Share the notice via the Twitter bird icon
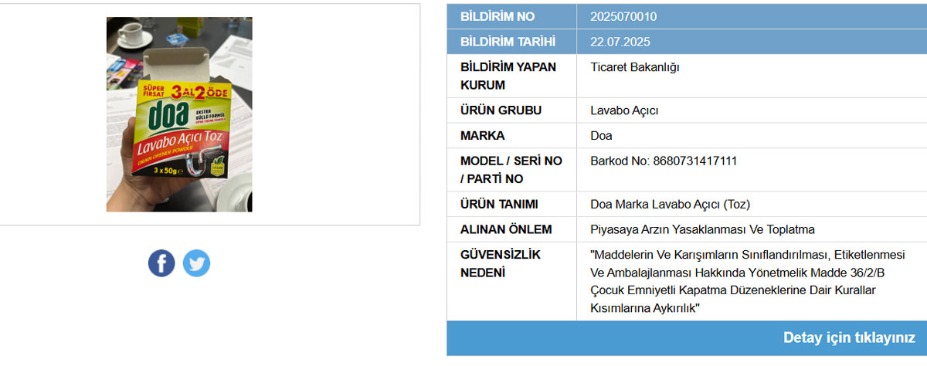This screenshot has width=927, height=366. point(196,263)
